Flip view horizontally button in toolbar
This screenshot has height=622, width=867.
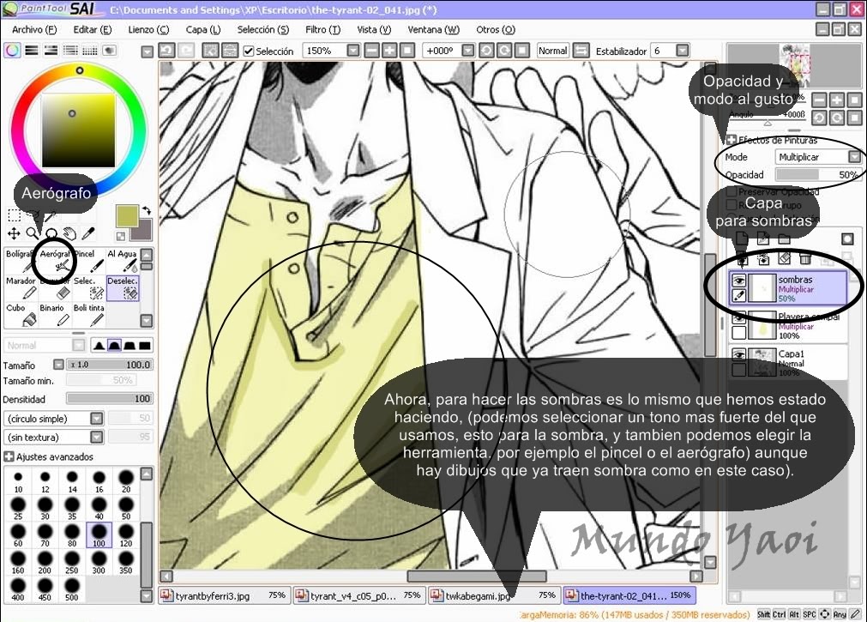pyautogui.click(x=581, y=51)
